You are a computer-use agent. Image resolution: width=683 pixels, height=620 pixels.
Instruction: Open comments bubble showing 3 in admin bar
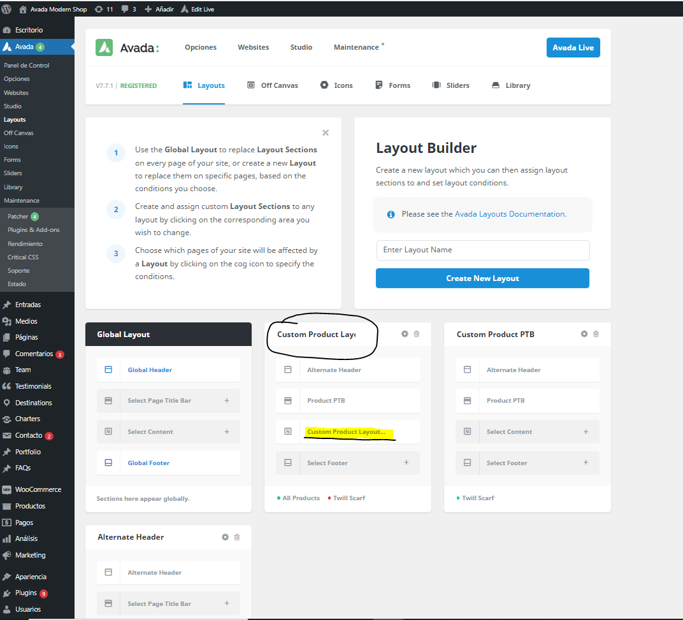coord(129,9)
